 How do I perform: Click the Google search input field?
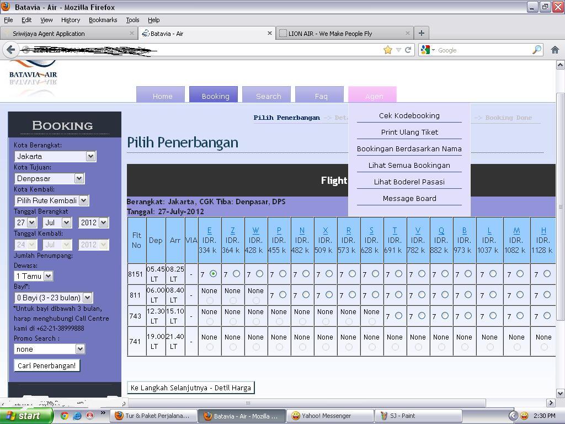coord(483,50)
